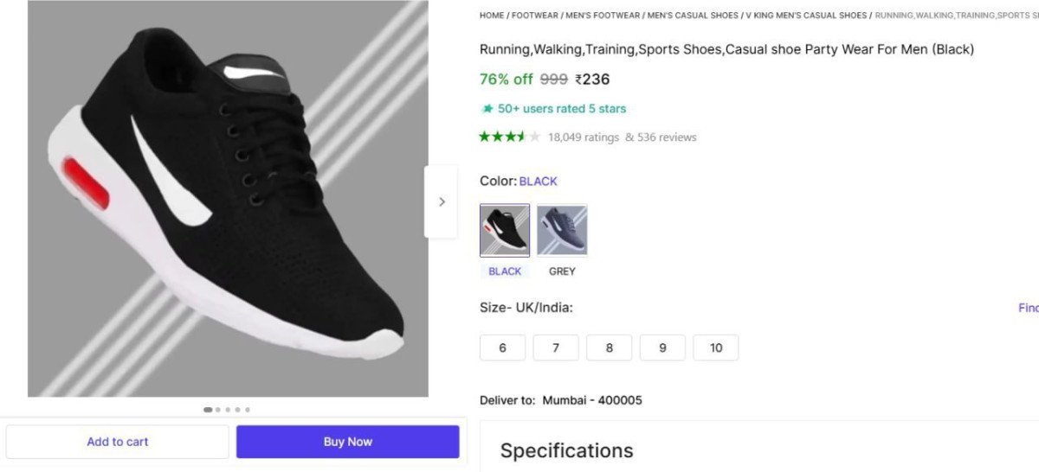Open V King Men's Casual Shoes breadcrumb
Screen dimensions: 1039x472
point(806,16)
